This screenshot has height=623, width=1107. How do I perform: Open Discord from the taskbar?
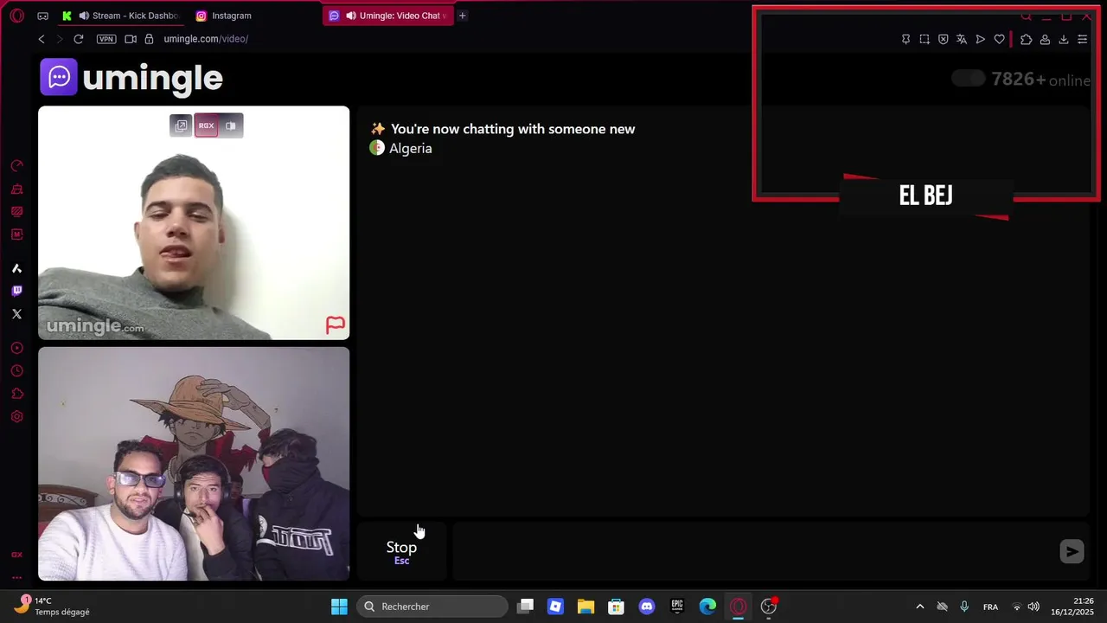[x=646, y=607]
